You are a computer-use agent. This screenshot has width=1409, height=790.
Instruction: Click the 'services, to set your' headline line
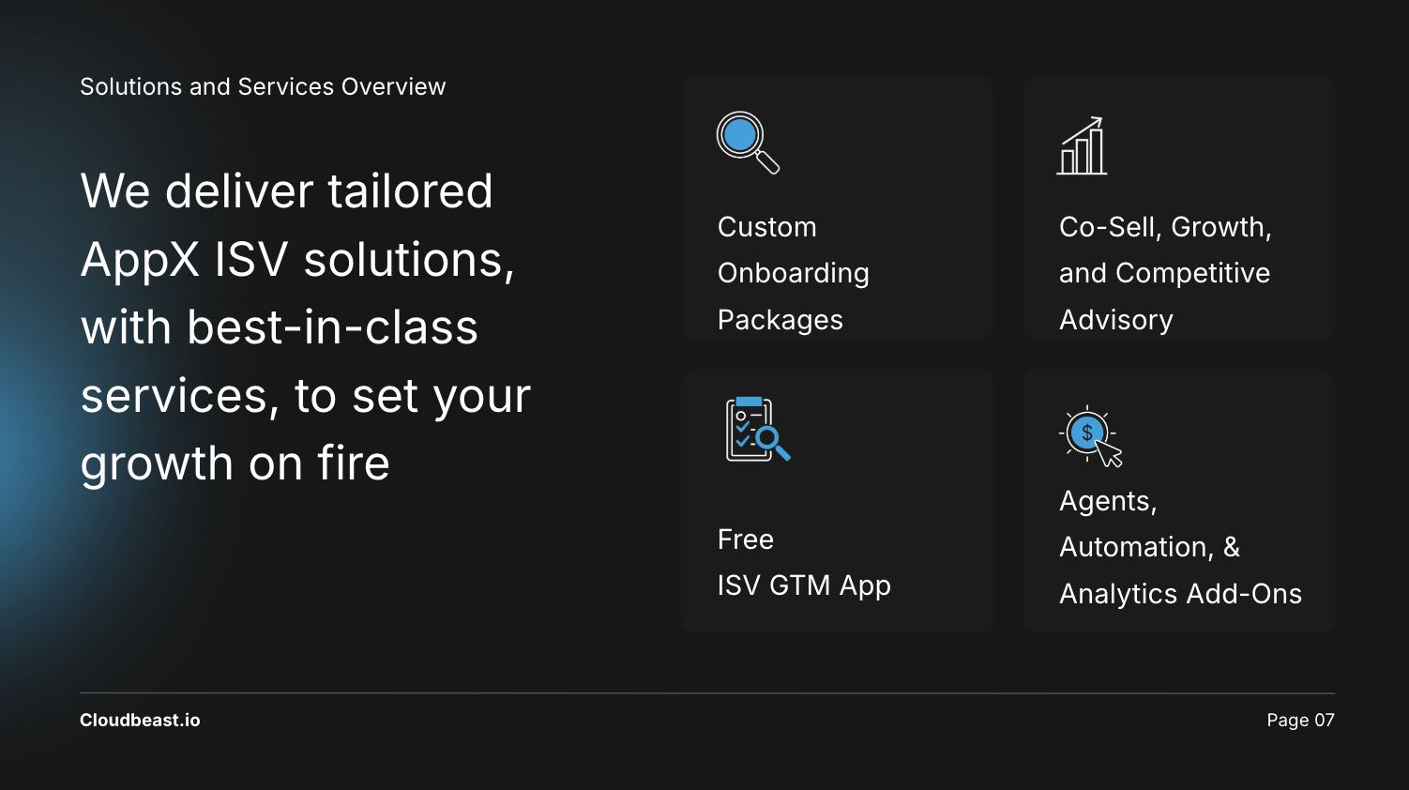pyautogui.click(x=306, y=396)
